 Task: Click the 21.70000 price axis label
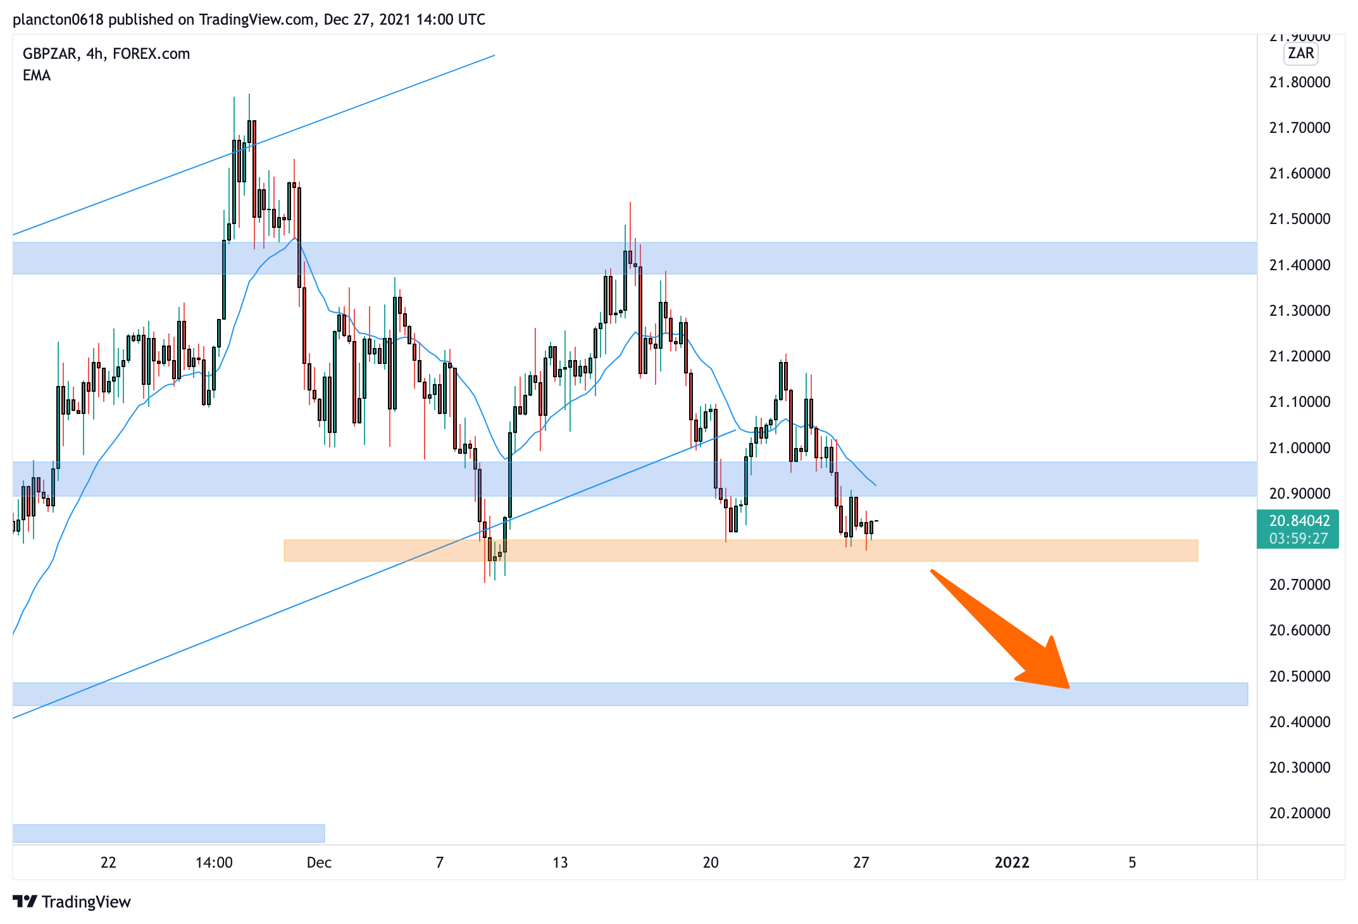[x=1300, y=128]
